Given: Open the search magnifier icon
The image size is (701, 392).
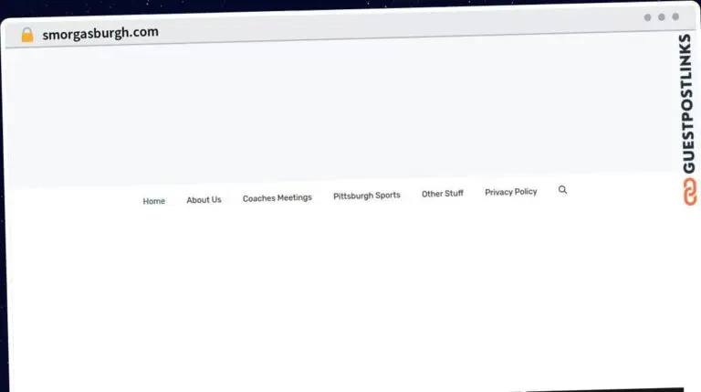Looking at the screenshot, I should pos(562,190).
